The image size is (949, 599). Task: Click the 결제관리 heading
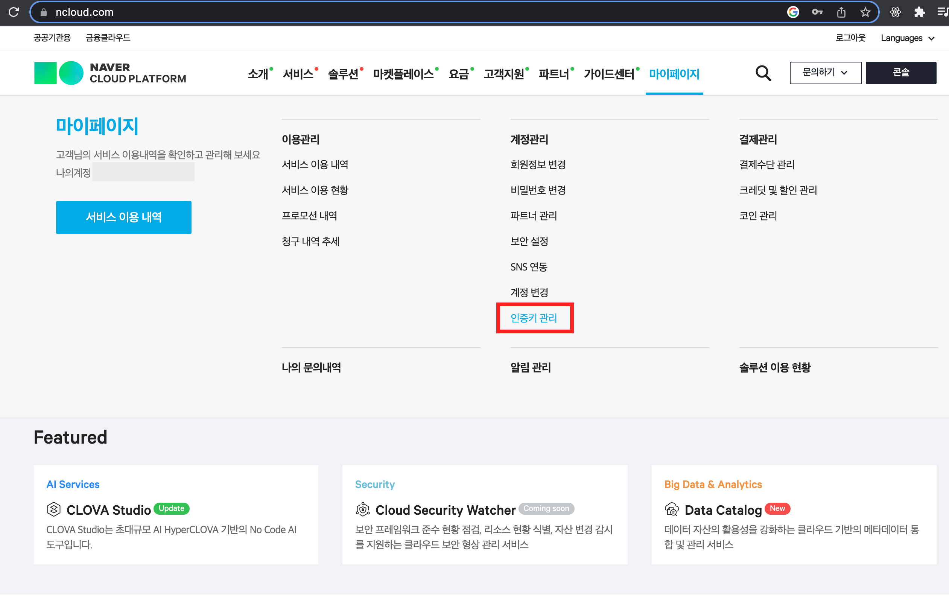click(758, 139)
